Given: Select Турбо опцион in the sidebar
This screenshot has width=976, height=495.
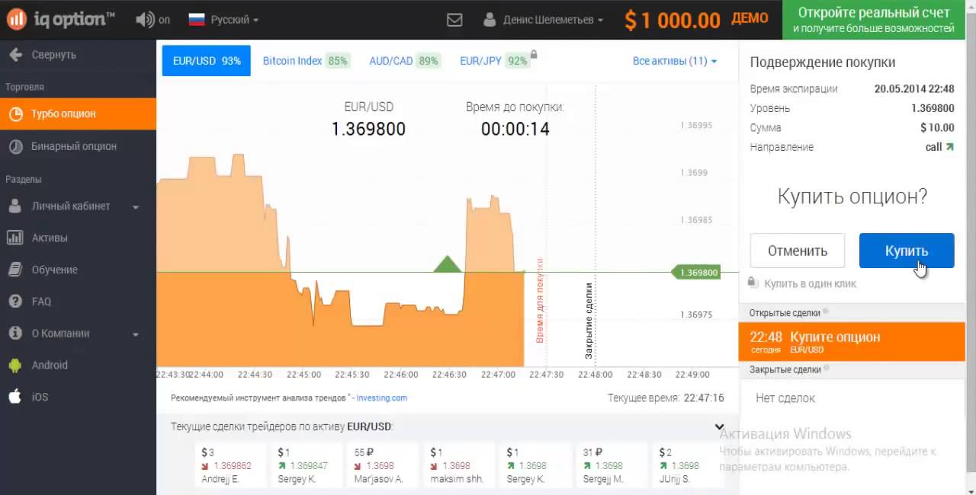Looking at the screenshot, I should 78,113.
